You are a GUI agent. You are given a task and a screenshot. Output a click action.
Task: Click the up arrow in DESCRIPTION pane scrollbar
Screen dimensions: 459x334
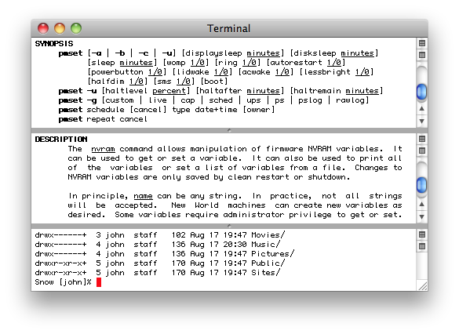(422, 204)
